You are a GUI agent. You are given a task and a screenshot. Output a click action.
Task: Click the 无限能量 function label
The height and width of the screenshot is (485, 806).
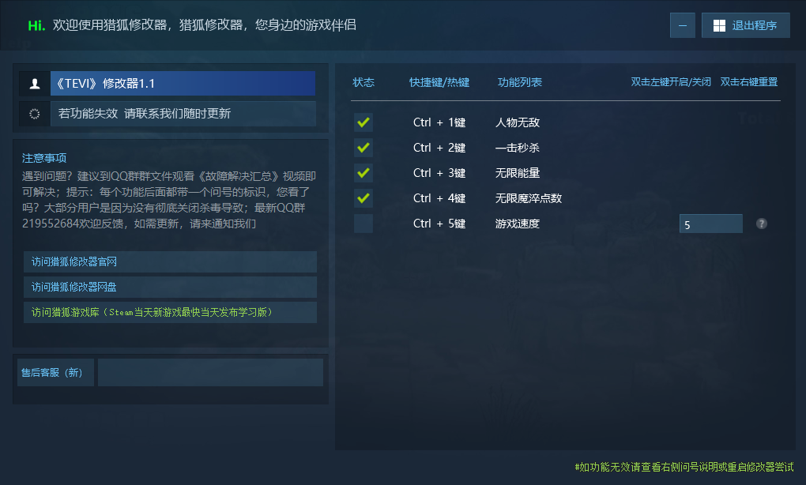coord(517,173)
